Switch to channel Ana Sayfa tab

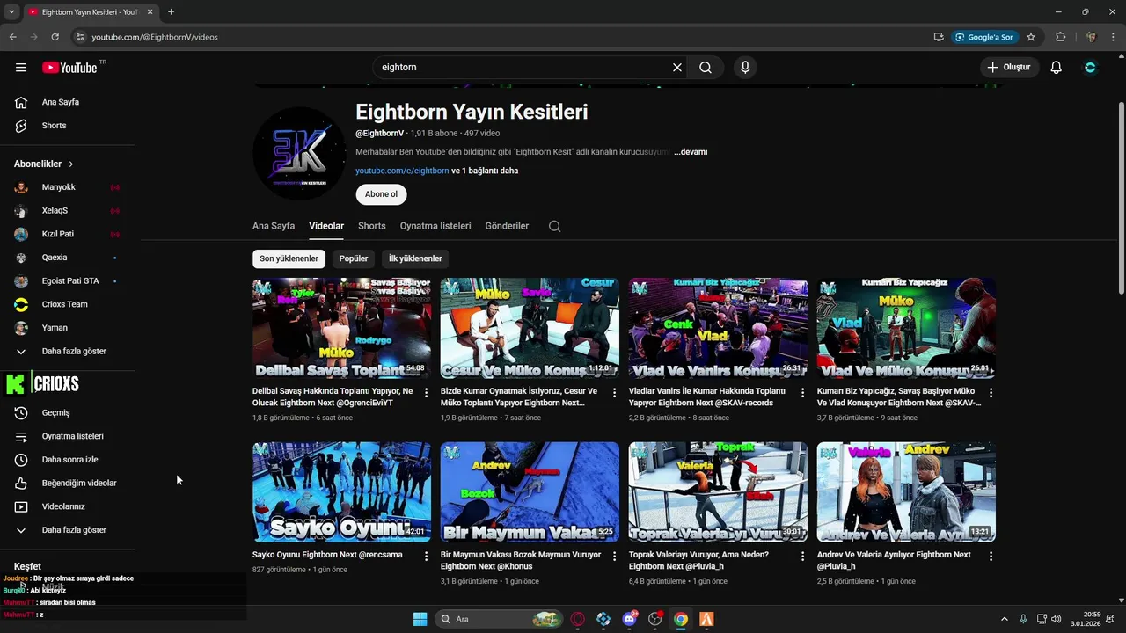(x=274, y=226)
